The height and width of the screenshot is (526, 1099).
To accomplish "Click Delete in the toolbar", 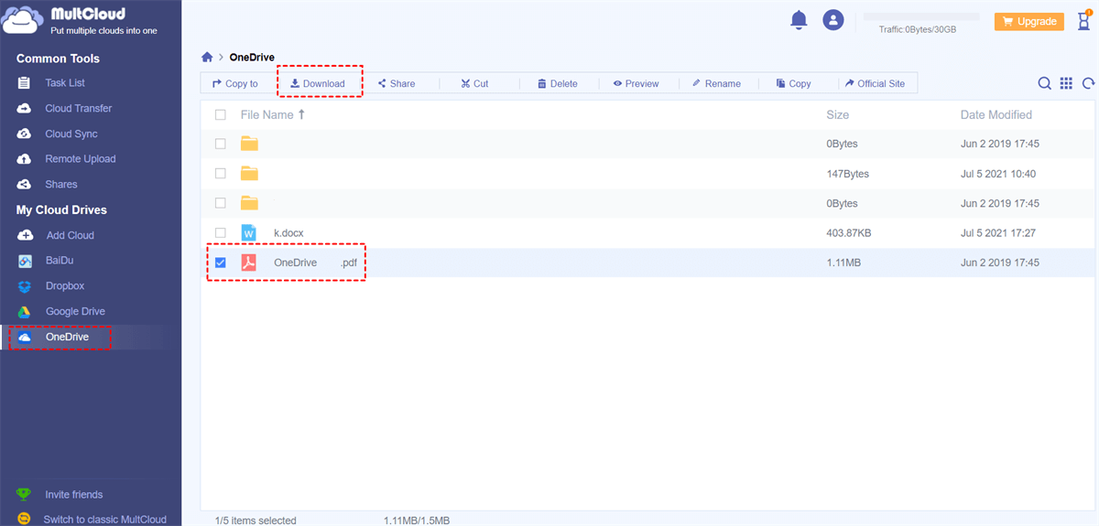I will pos(557,83).
